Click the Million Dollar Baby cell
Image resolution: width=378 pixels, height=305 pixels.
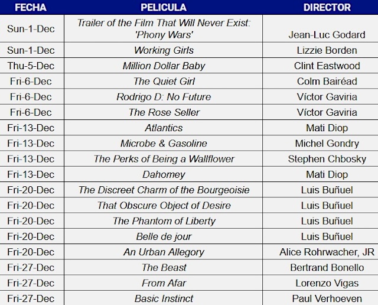pyautogui.click(x=164, y=66)
